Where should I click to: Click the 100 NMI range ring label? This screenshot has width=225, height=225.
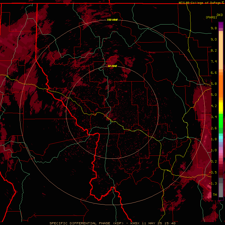(112, 20)
